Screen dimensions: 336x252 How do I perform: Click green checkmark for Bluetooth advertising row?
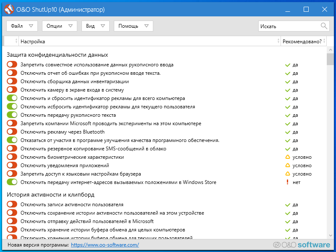pos(288,132)
